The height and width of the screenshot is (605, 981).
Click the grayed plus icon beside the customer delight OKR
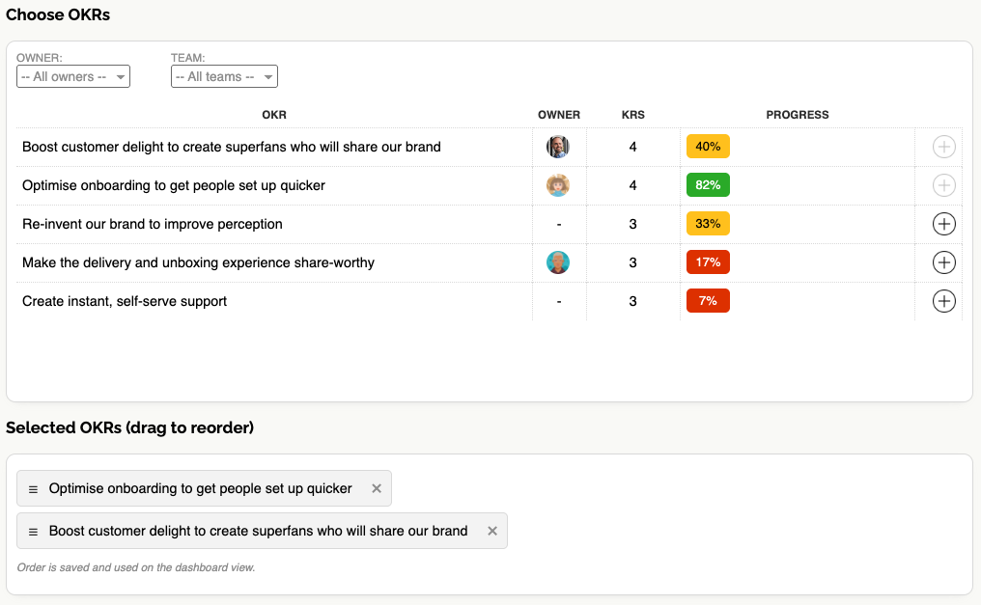coord(943,147)
